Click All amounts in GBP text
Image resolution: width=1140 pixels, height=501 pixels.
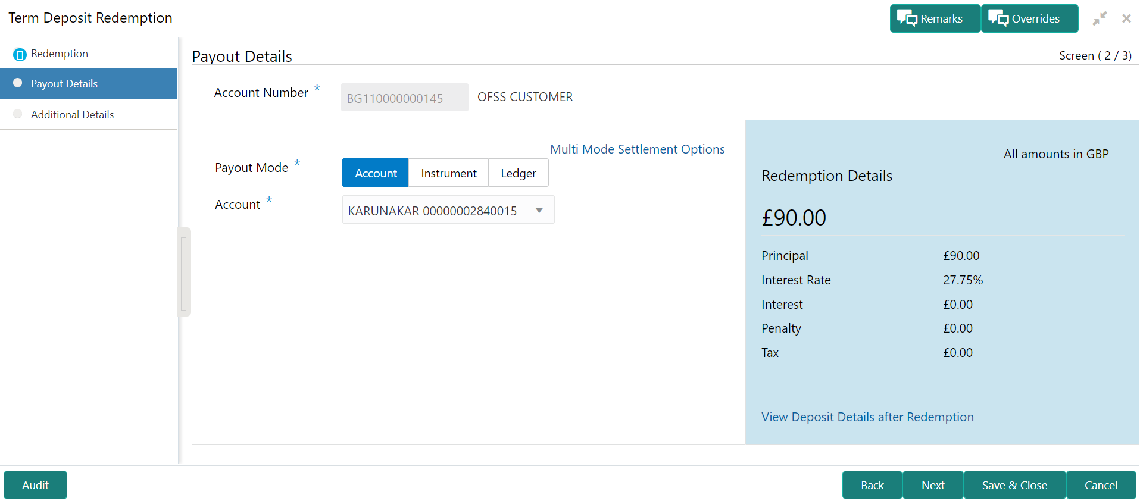[1056, 154]
